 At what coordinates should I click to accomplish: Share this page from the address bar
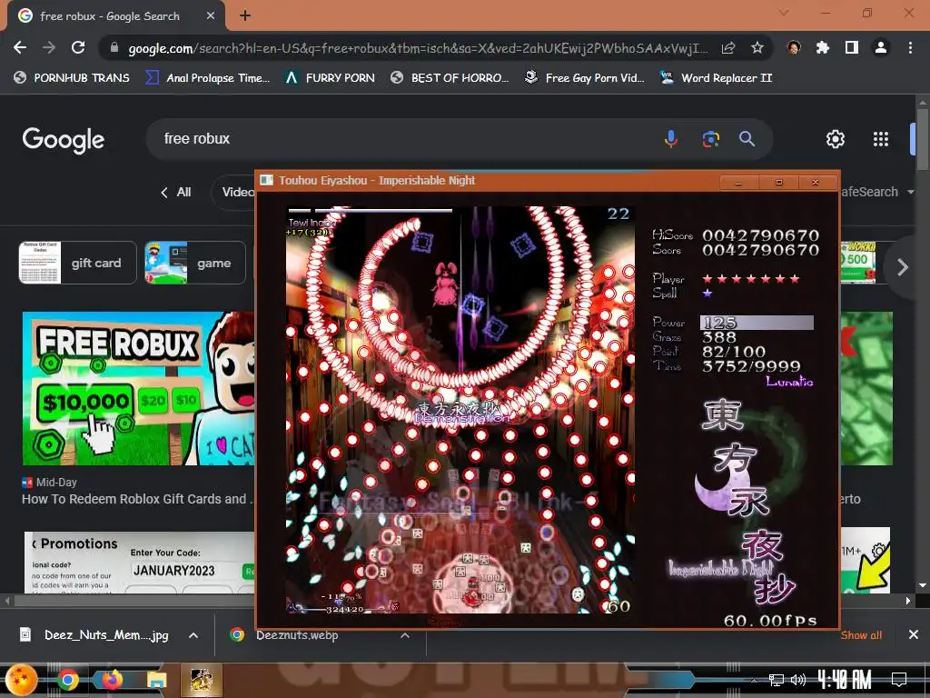(x=728, y=48)
